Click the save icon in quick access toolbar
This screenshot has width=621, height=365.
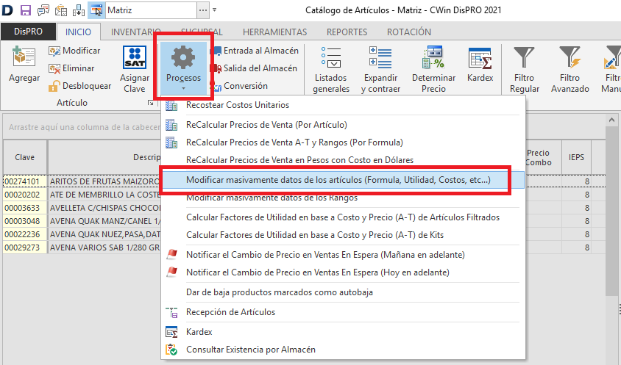coord(25,10)
